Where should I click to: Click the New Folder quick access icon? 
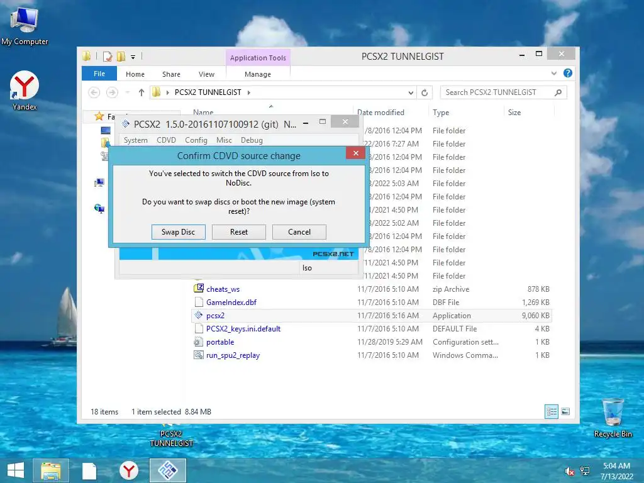point(121,56)
